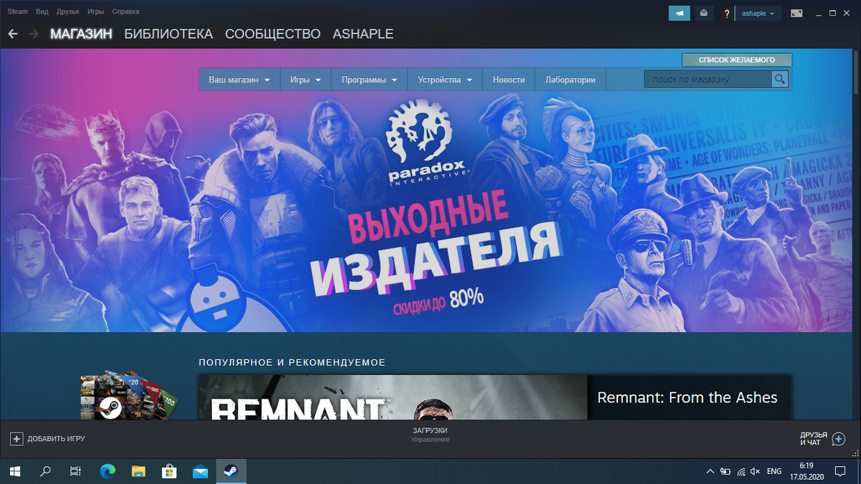Screen dimensions: 861x484
Task: Open Windows taskbar search
Action: click(x=45, y=471)
